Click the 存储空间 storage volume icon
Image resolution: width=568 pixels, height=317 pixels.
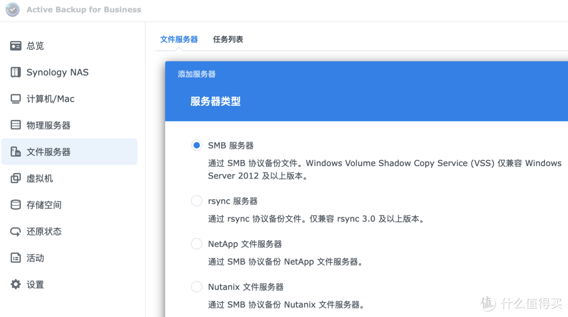coord(15,204)
